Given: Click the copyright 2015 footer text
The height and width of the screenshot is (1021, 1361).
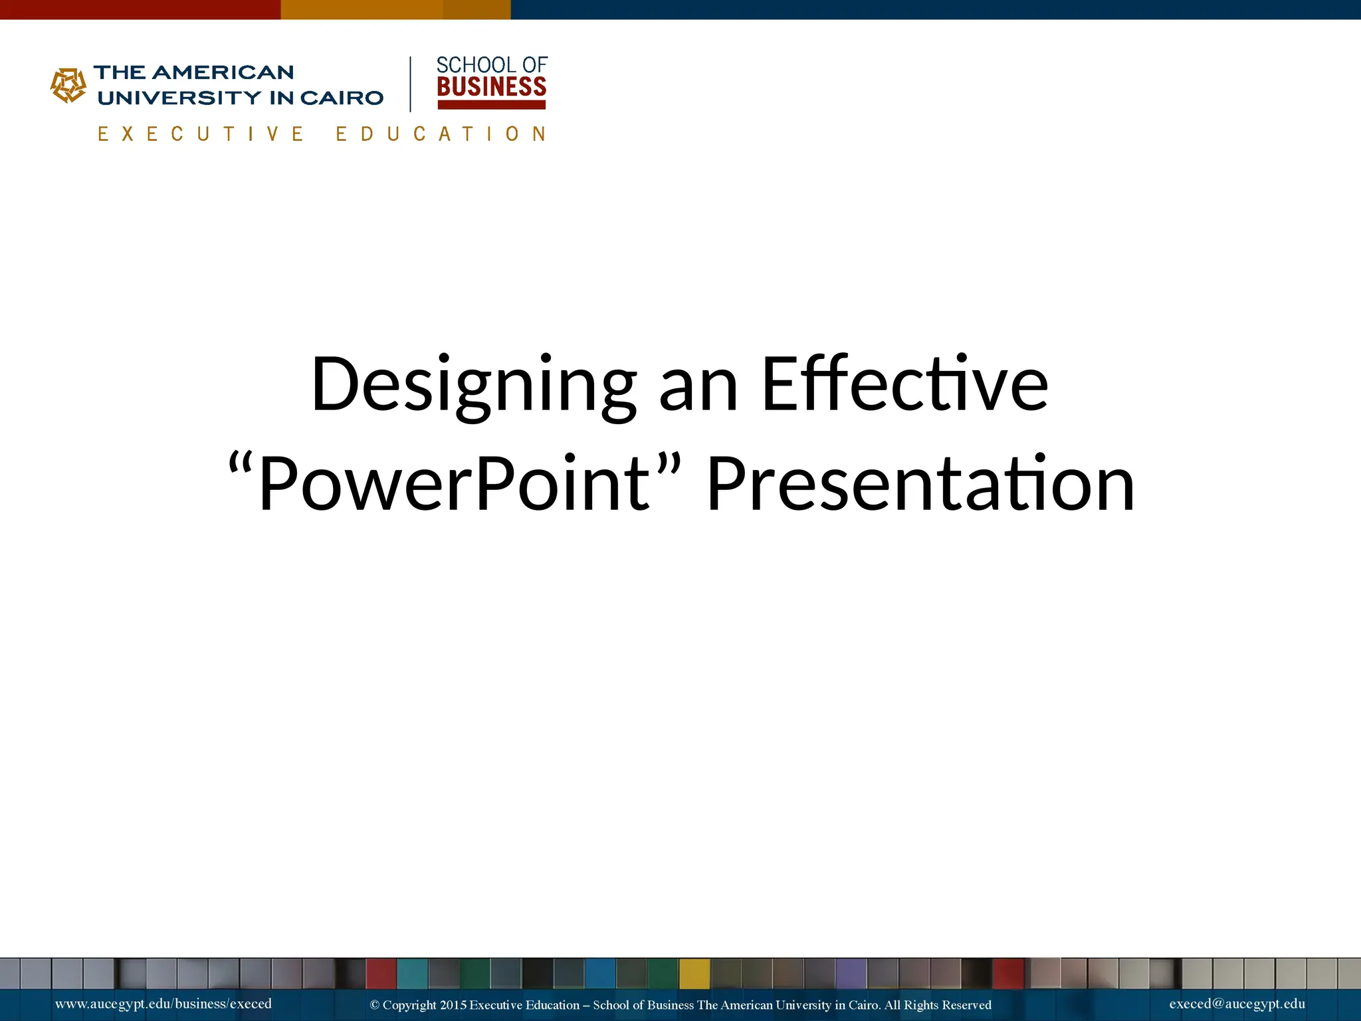Looking at the screenshot, I should click(680, 1005).
